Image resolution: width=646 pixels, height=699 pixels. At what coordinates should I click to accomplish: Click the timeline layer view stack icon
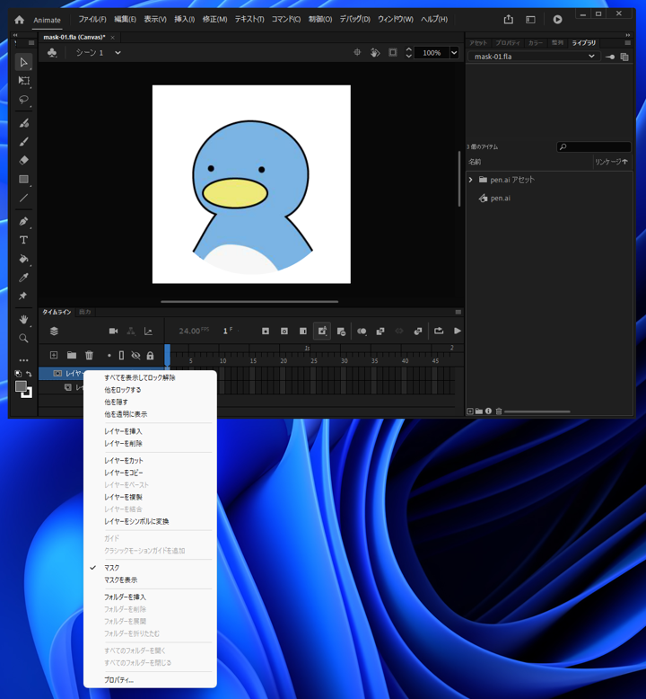pyautogui.click(x=55, y=332)
